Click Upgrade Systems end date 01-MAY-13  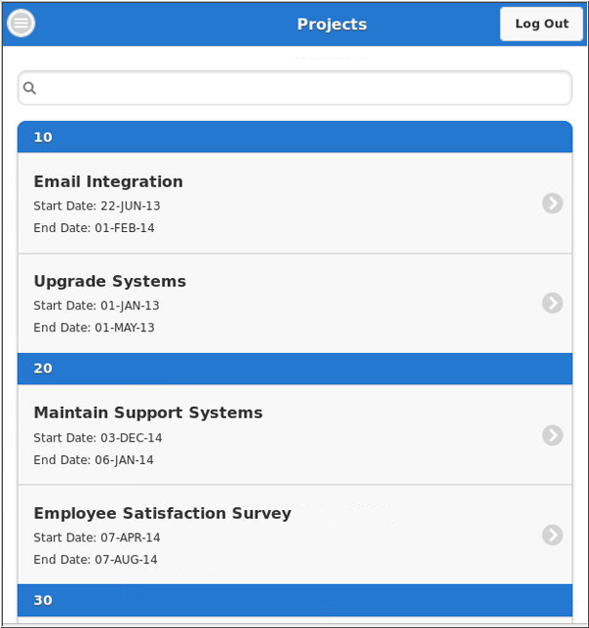click(94, 328)
